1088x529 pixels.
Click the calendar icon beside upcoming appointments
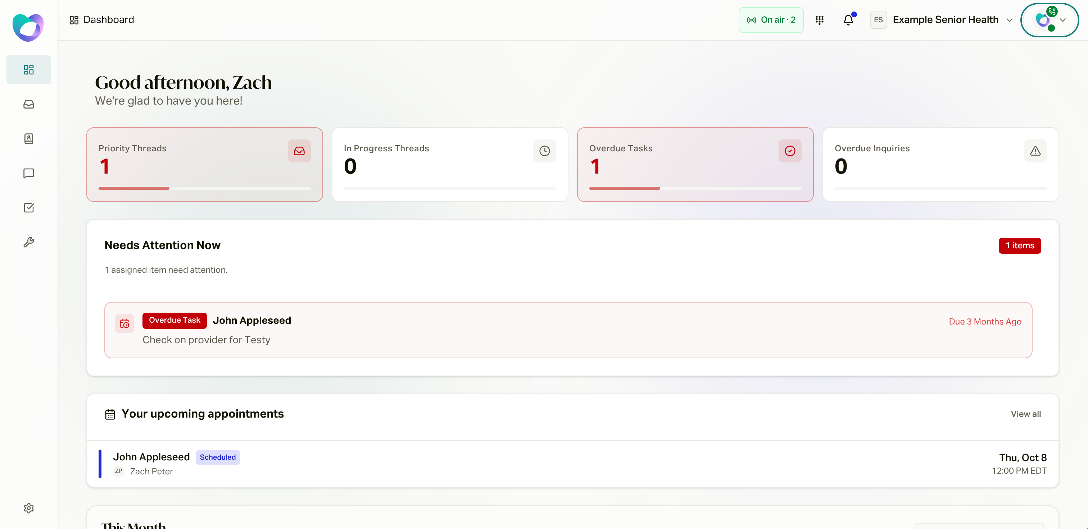[110, 414]
